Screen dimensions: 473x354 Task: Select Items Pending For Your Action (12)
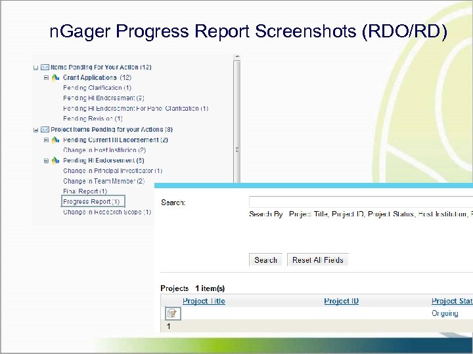click(101, 67)
